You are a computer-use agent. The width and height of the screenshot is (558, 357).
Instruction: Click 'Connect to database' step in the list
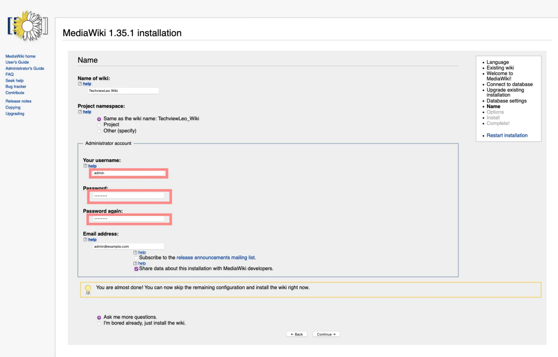tap(510, 84)
